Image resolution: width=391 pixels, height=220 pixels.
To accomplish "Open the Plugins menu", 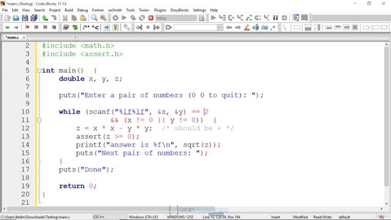I will click(160, 10).
